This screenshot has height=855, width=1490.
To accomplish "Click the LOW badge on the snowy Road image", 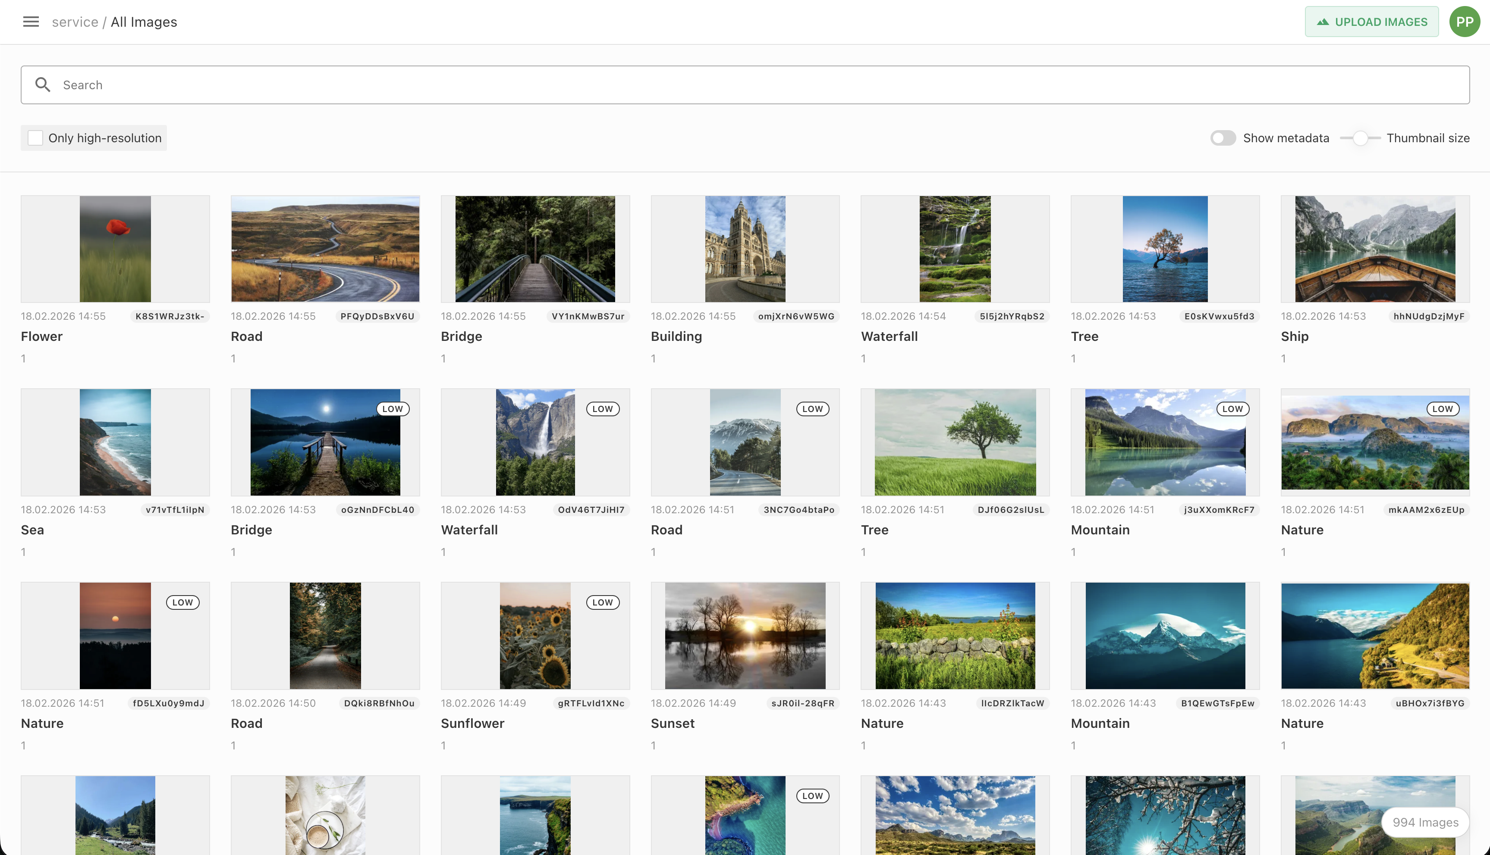I will point(812,409).
